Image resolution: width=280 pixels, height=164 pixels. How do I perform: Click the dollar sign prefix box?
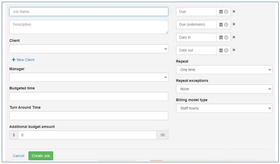click(14, 135)
